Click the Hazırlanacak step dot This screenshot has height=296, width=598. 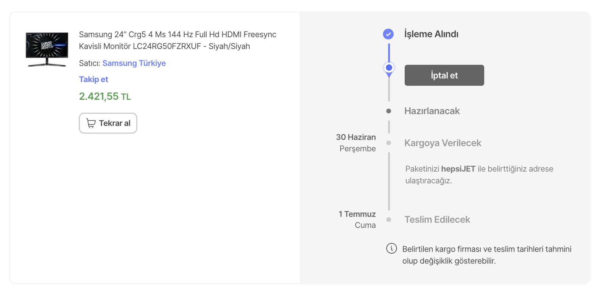388,111
